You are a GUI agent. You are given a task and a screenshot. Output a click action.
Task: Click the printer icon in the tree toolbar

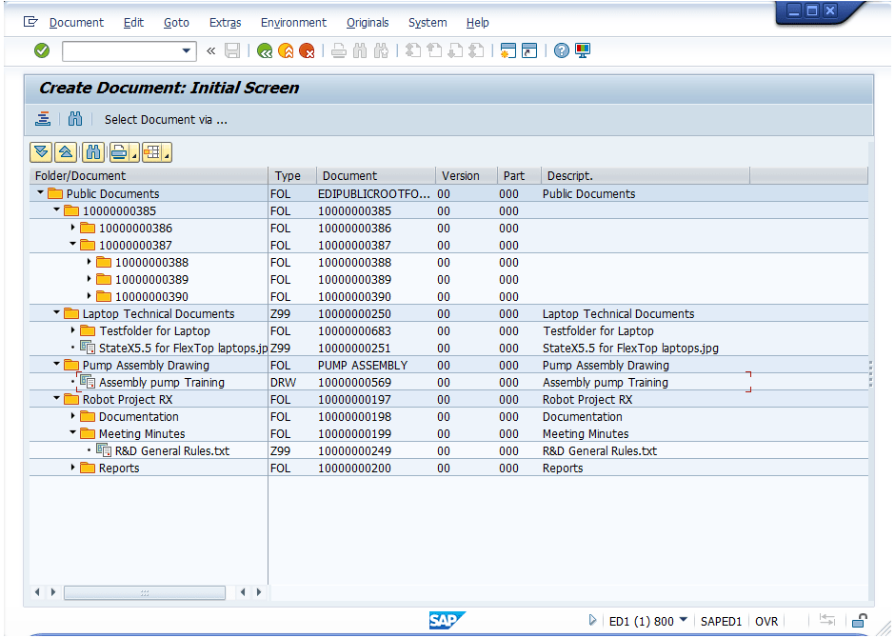(119, 152)
